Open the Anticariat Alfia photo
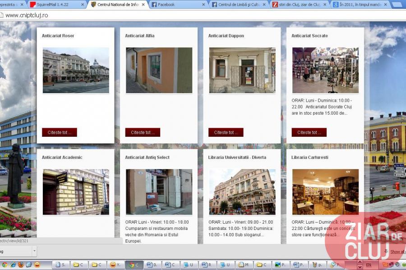406x270 pixels. (x=159, y=70)
